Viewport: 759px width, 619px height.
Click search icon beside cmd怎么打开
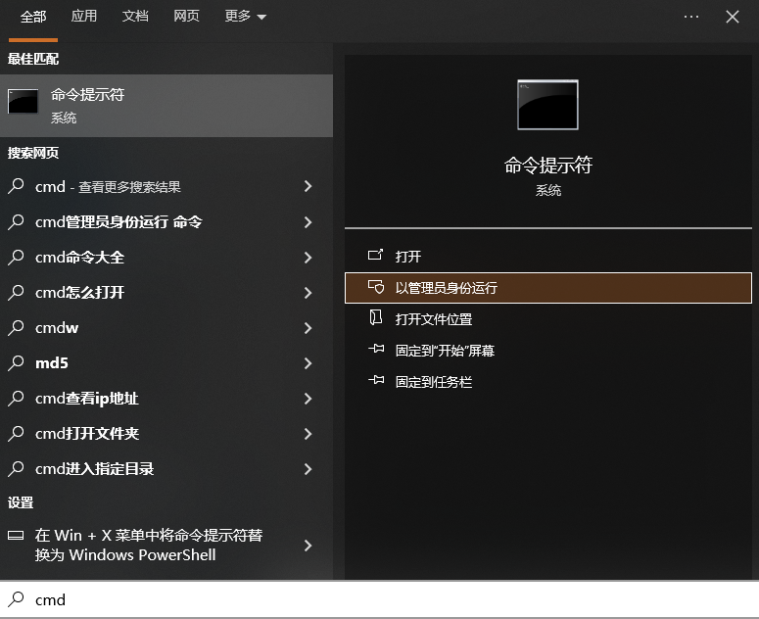16,293
